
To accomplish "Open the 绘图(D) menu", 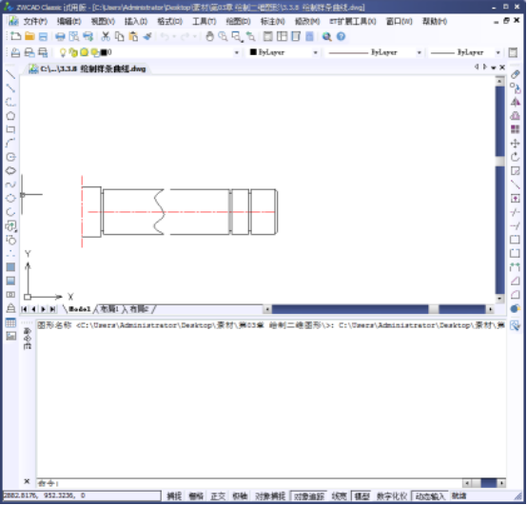I will (239, 22).
